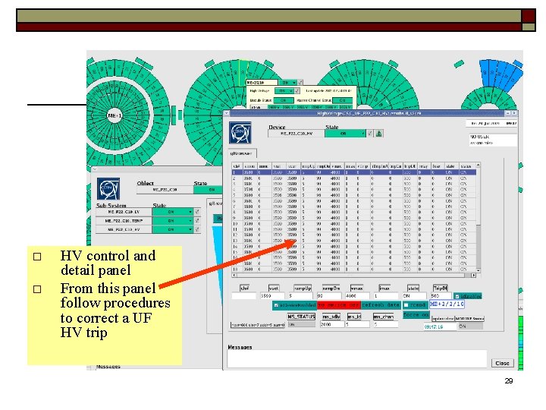
Task: Select channel row 10 in the table
Action: point(354,223)
